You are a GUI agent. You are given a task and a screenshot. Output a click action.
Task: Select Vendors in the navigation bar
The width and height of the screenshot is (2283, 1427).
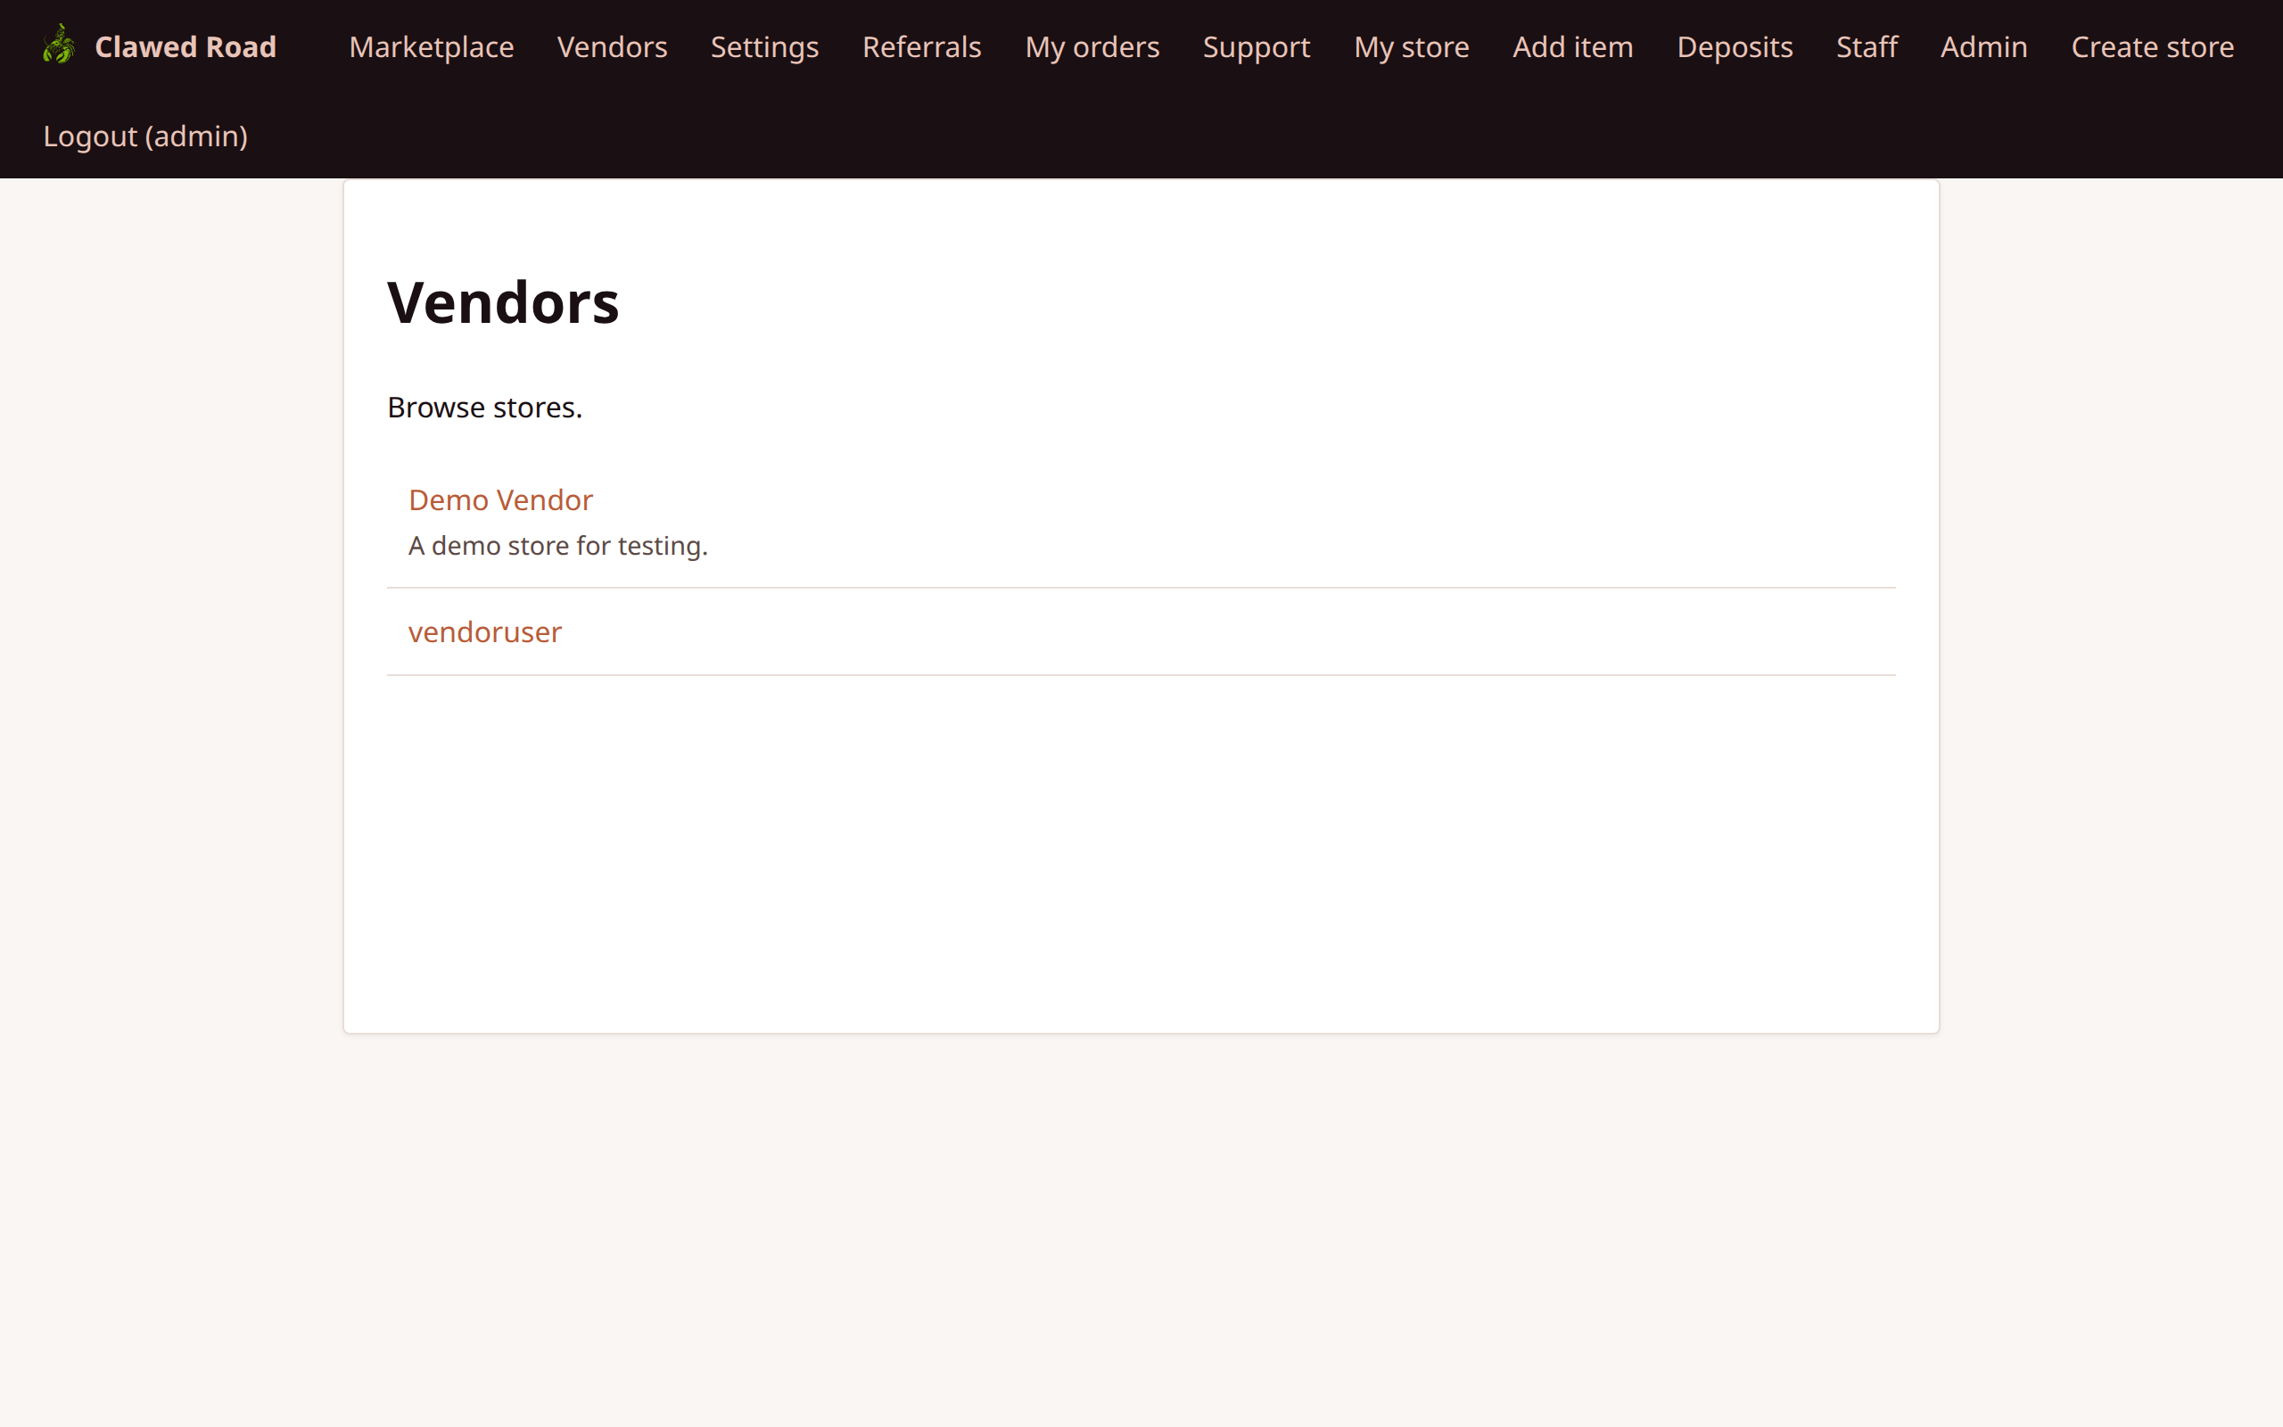click(613, 46)
